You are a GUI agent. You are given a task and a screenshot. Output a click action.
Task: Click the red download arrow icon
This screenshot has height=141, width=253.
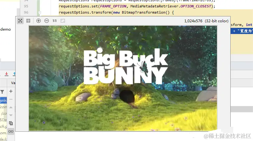(7, 74)
